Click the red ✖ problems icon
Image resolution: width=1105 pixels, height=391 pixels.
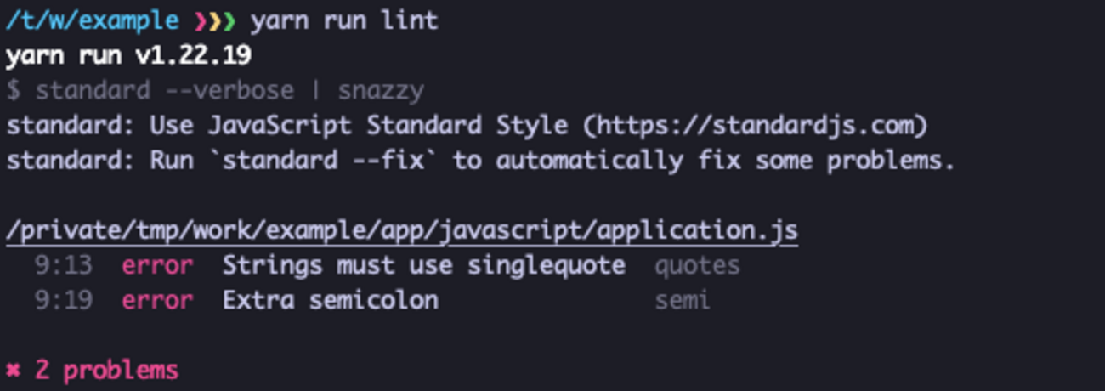[14, 371]
